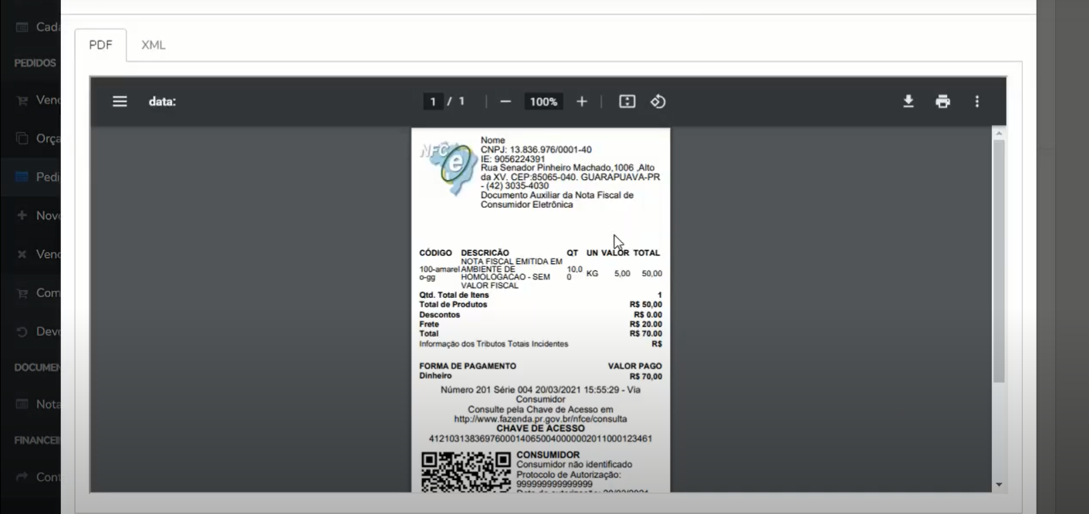The image size is (1089, 514).
Task: Print the PDF document
Action: tap(942, 101)
